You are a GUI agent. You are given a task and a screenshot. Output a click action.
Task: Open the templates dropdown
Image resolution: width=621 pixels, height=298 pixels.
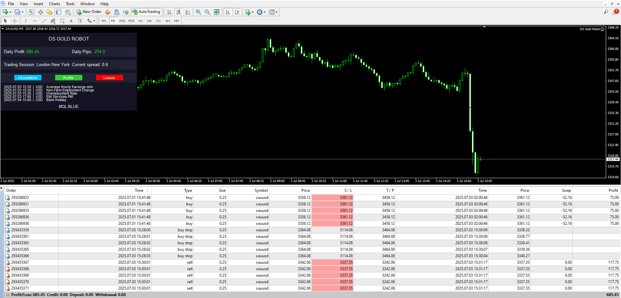(x=273, y=12)
